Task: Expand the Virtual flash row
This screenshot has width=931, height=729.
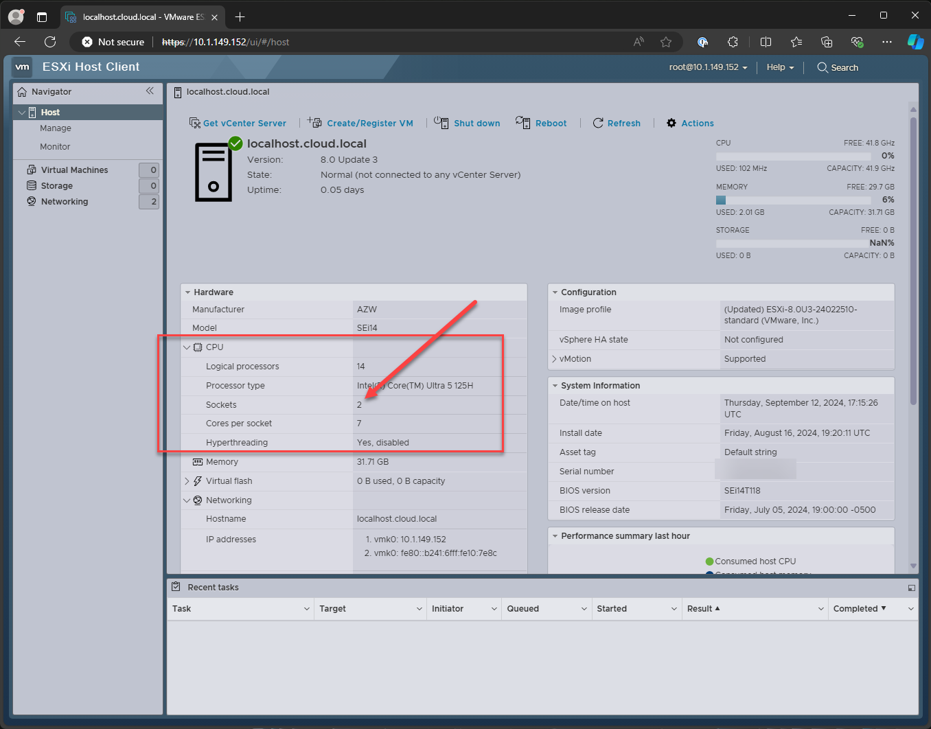Action: (x=187, y=481)
